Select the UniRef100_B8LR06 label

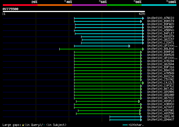tap(161, 49)
